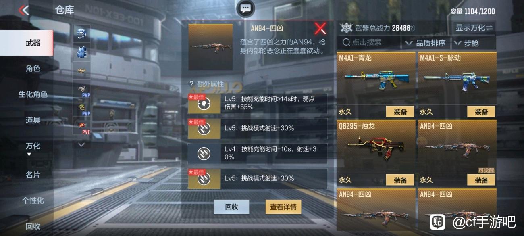Expand the category strip down chevron

pyautogui.click(x=81, y=144)
